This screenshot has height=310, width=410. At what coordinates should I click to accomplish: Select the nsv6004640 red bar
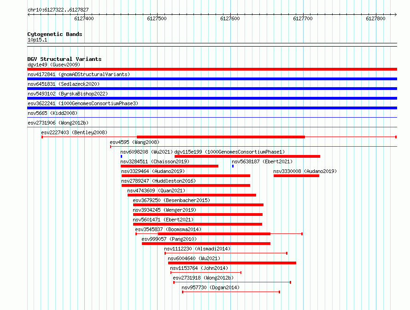(x=232, y=263)
